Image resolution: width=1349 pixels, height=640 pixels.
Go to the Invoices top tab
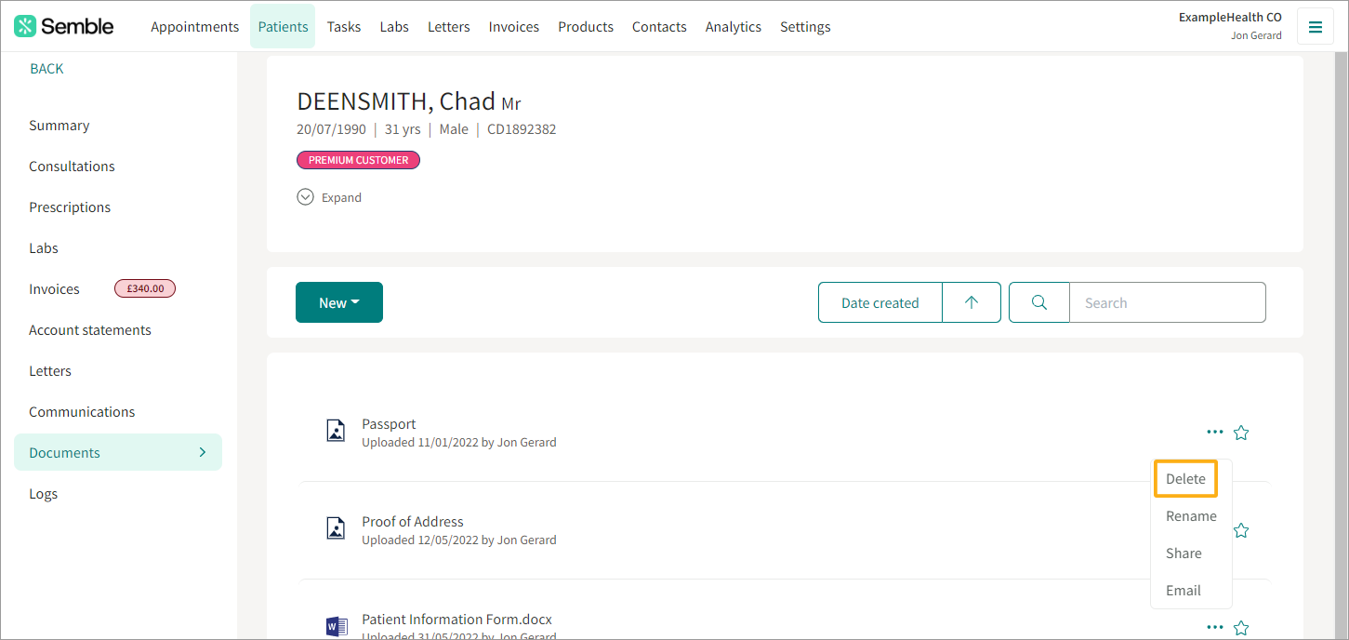(x=514, y=27)
